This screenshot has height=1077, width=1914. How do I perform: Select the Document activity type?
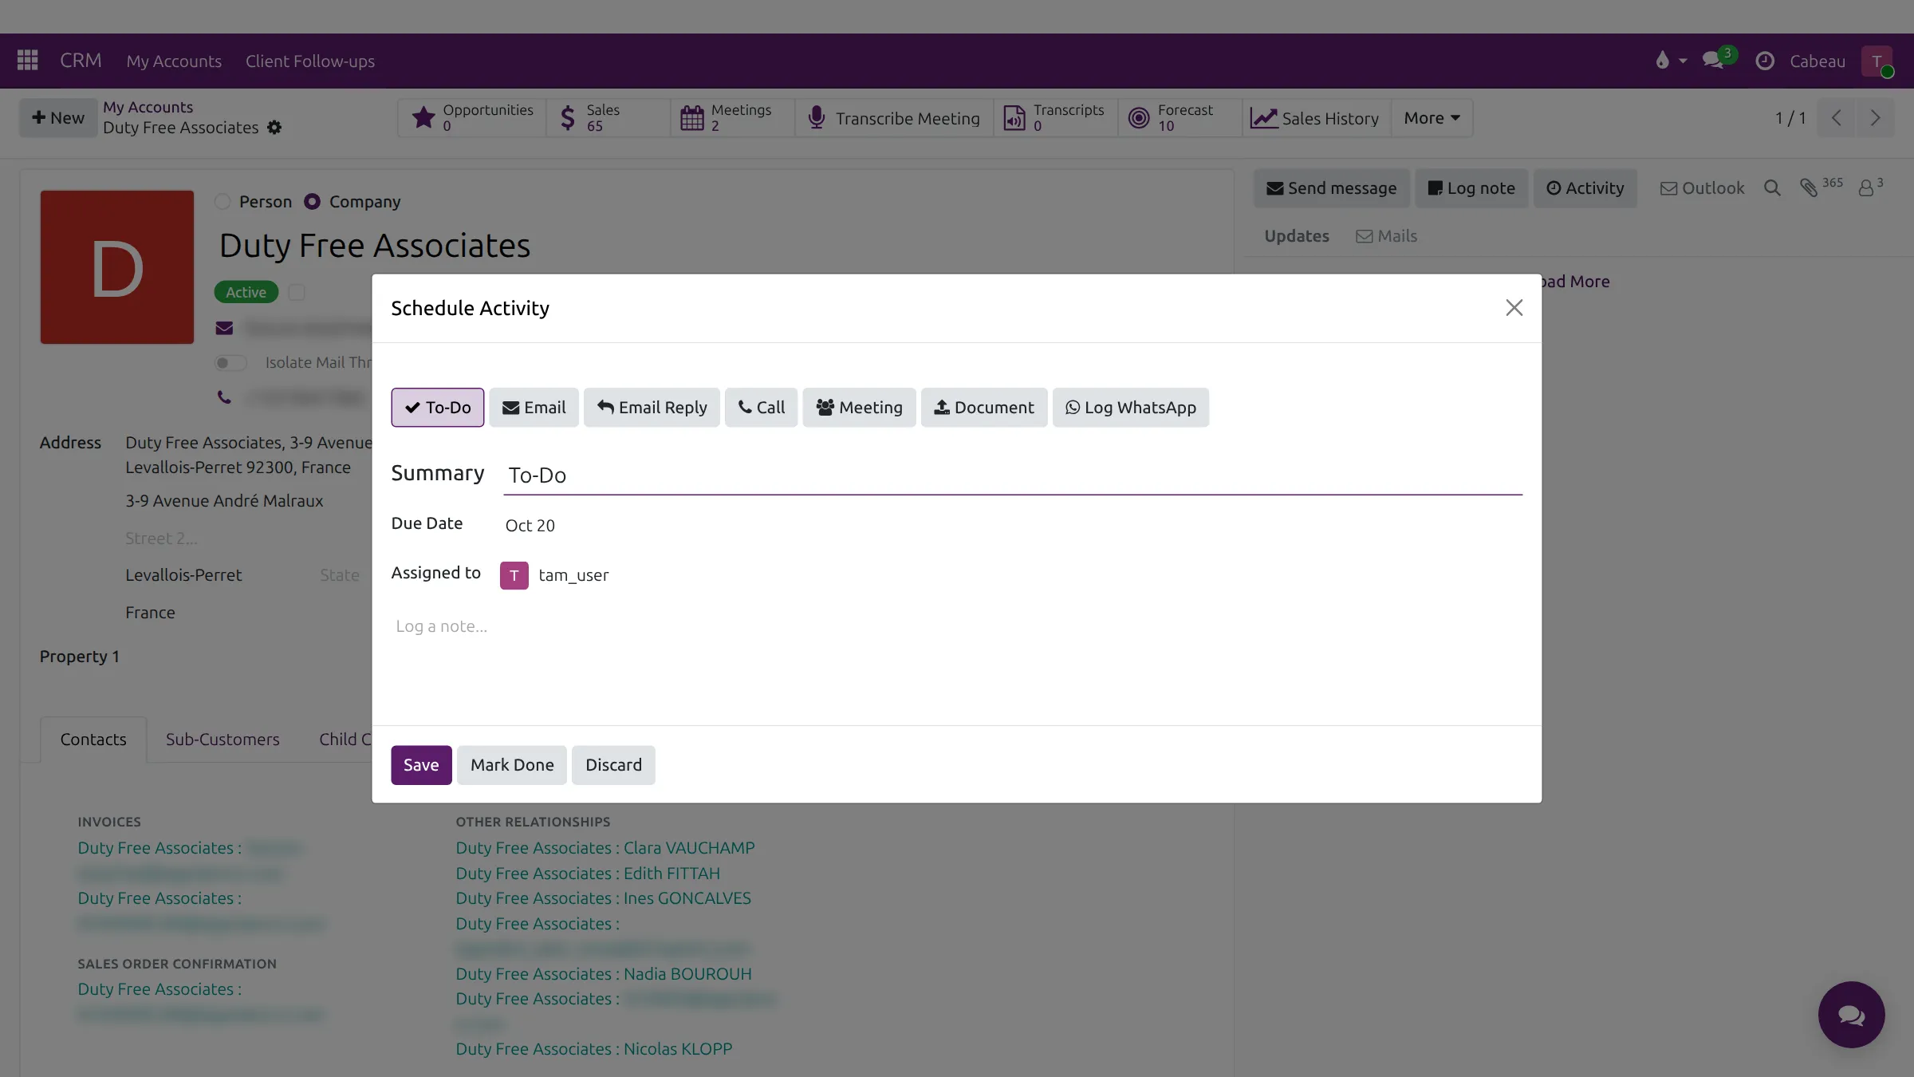coord(984,408)
